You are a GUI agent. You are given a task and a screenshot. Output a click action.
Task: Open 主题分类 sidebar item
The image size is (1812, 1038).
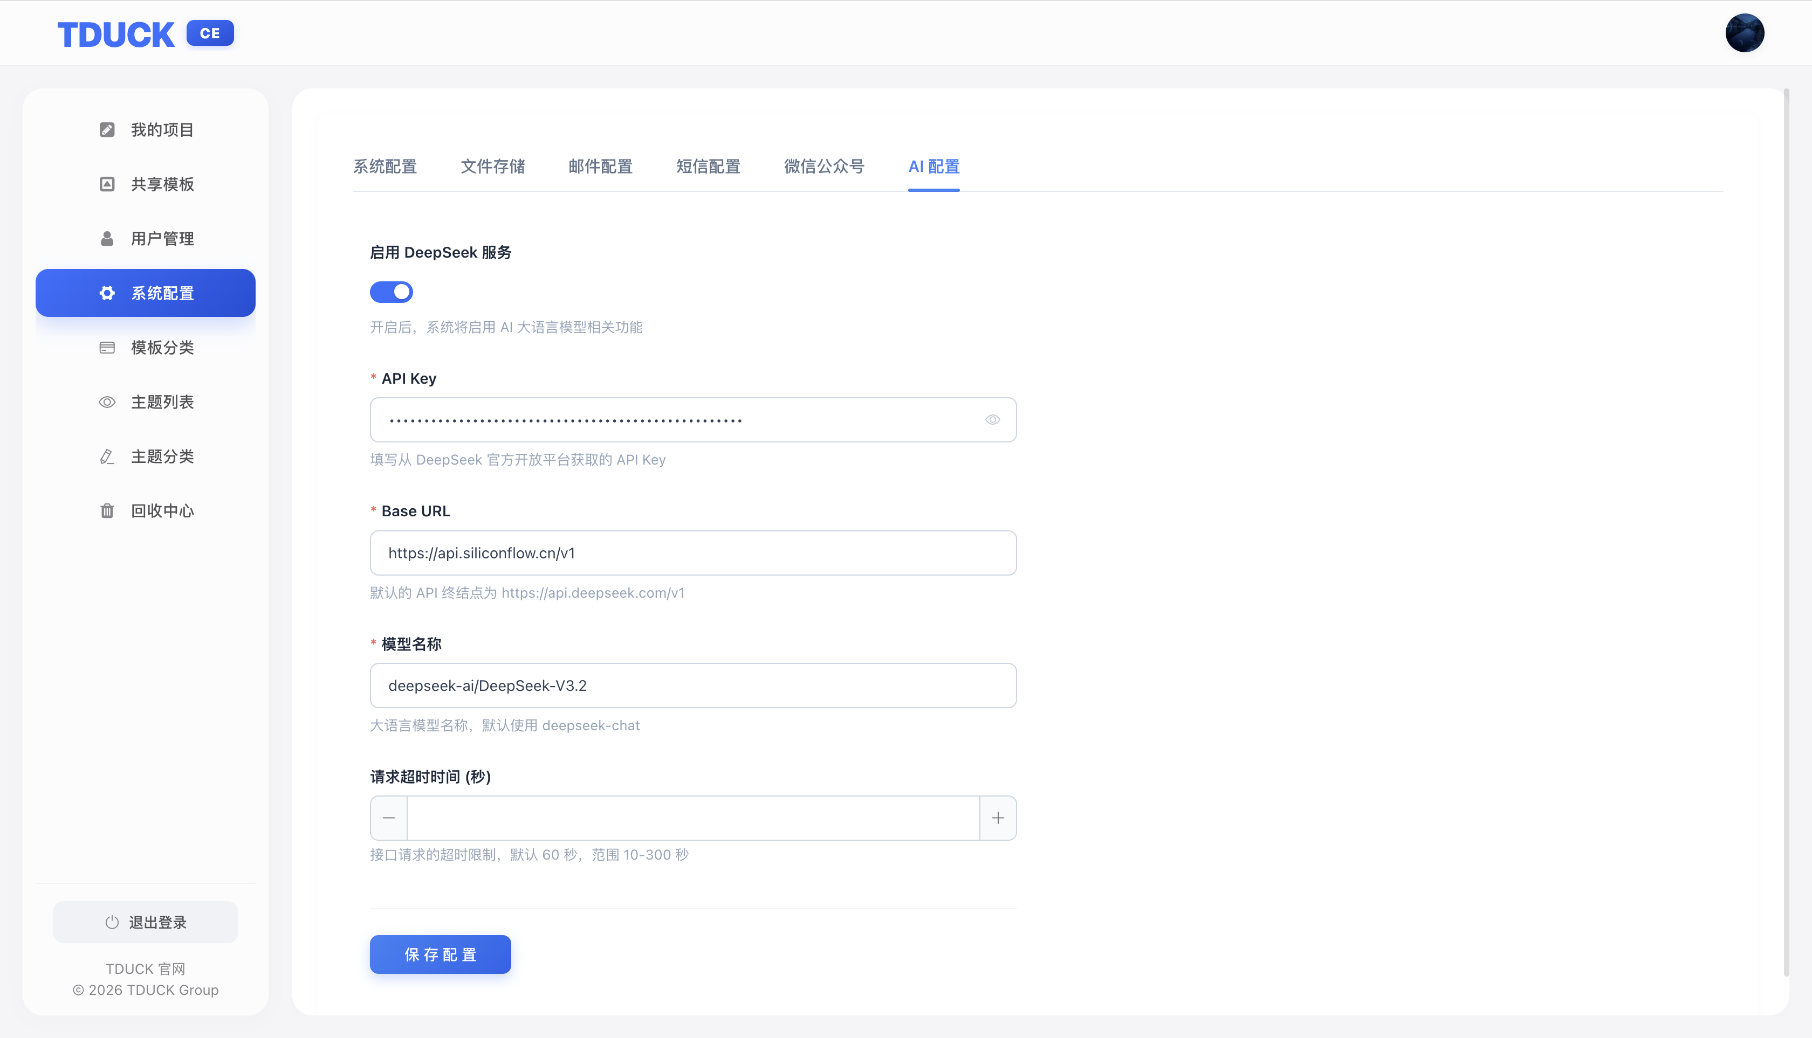coord(146,456)
